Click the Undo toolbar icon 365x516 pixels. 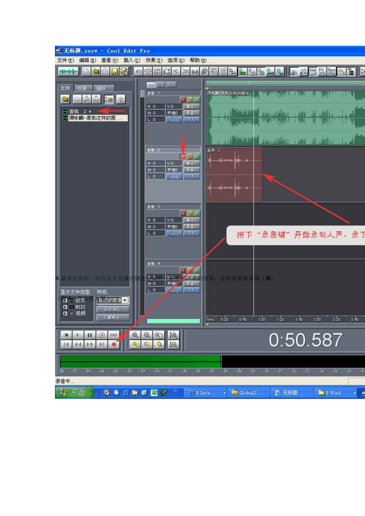click(138, 71)
